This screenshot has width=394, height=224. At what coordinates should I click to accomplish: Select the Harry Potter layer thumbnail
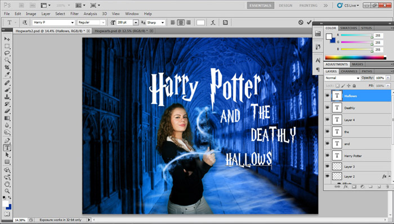point(337,156)
